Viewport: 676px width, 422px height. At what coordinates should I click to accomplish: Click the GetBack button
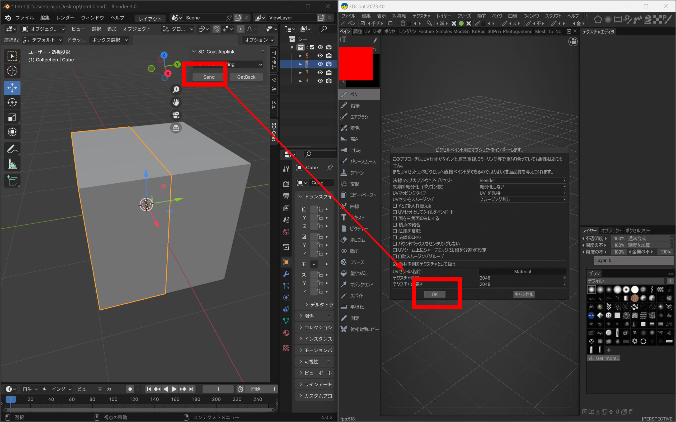click(x=246, y=77)
